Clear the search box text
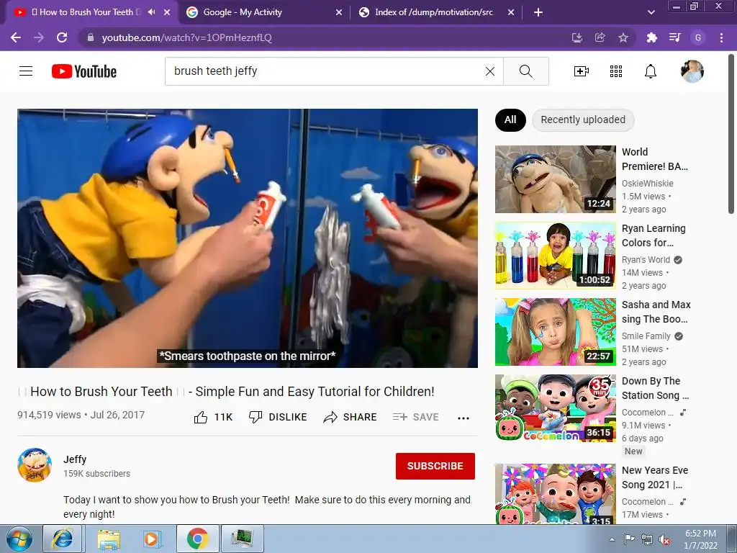 point(489,71)
